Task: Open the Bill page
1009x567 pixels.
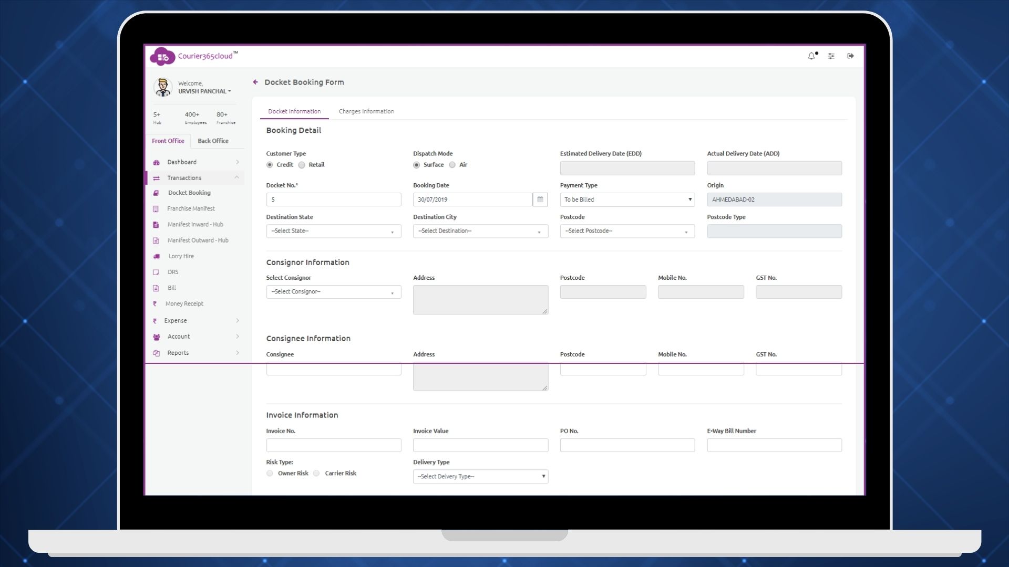Action: (172, 288)
